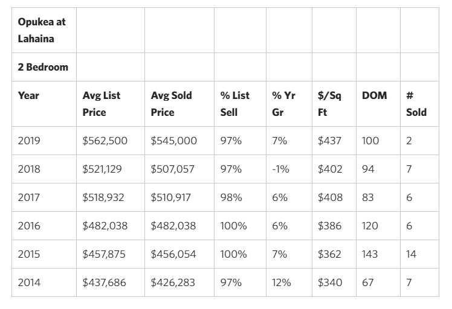Click the 2019 year cell
This screenshot has height=309, width=452.
[29, 141]
